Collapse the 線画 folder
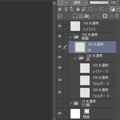 (x=70, y=37)
